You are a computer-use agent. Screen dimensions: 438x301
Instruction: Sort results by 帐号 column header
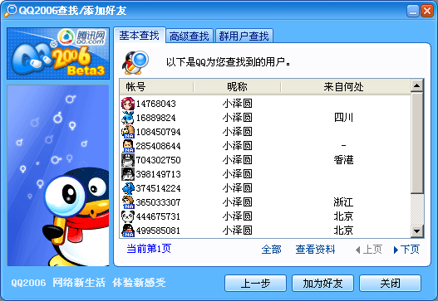click(156, 87)
